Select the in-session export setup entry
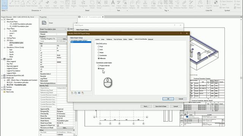This screenshot has width=243, height=136. coord(81,40)
